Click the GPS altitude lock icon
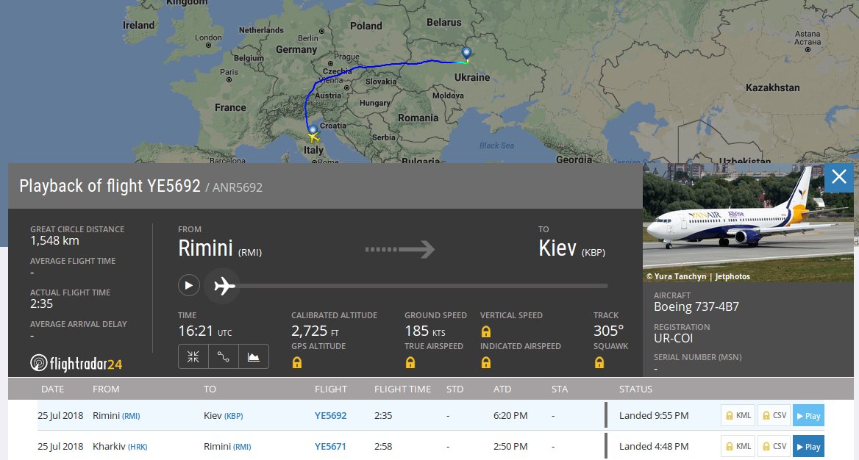Viewport: 859px width, 460px height. (x=297, y=362)
